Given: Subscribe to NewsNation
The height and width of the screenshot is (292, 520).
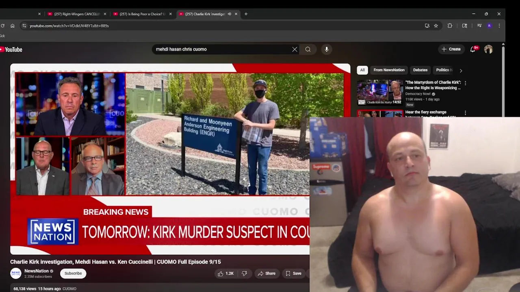Looking at the screenshot, I should [x=73, y=273].
